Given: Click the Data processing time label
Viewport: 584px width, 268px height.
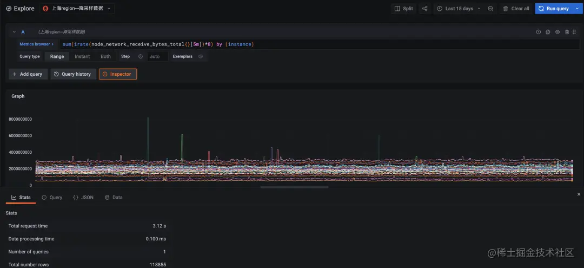Looking at the screenshot, I should tap(31, 239).
